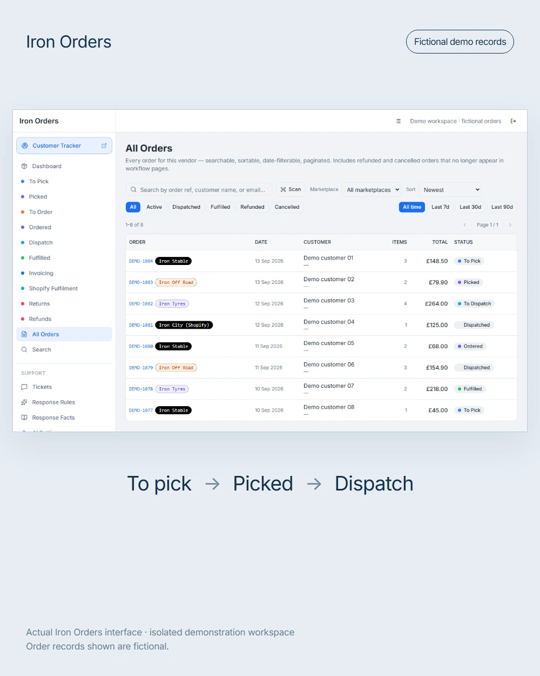Select the Last 90d date range
Image resolution: width=540 pixels, height=676 pixels.
click(x=502, y=207)
